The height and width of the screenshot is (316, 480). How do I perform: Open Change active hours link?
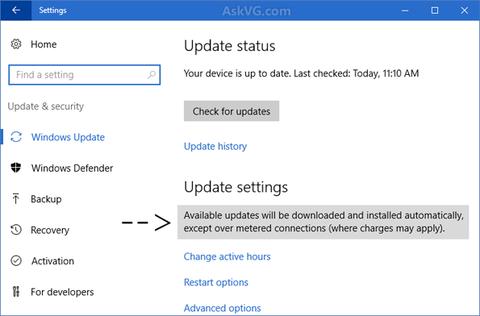click(x=227, y=256)
